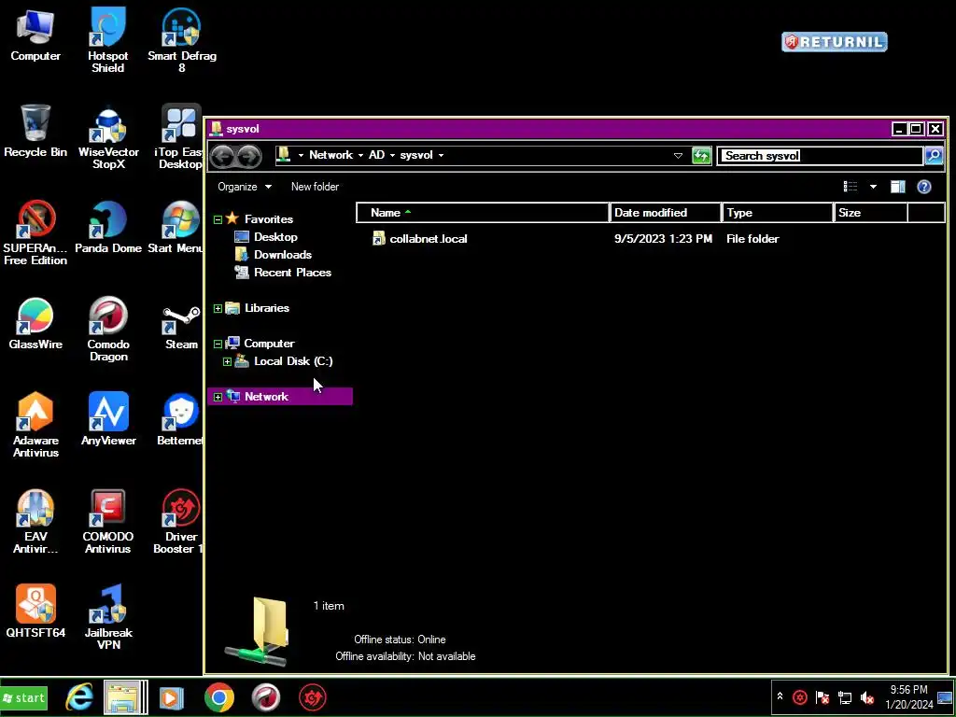Image resolution: width=956 pixels, height=717 pixels.
Task: Select the collabnet.local folder
Action: pyautogui.click(x=428, y=238)
